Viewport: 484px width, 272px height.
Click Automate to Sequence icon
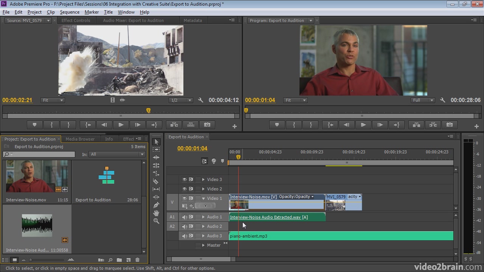(101, 260)
